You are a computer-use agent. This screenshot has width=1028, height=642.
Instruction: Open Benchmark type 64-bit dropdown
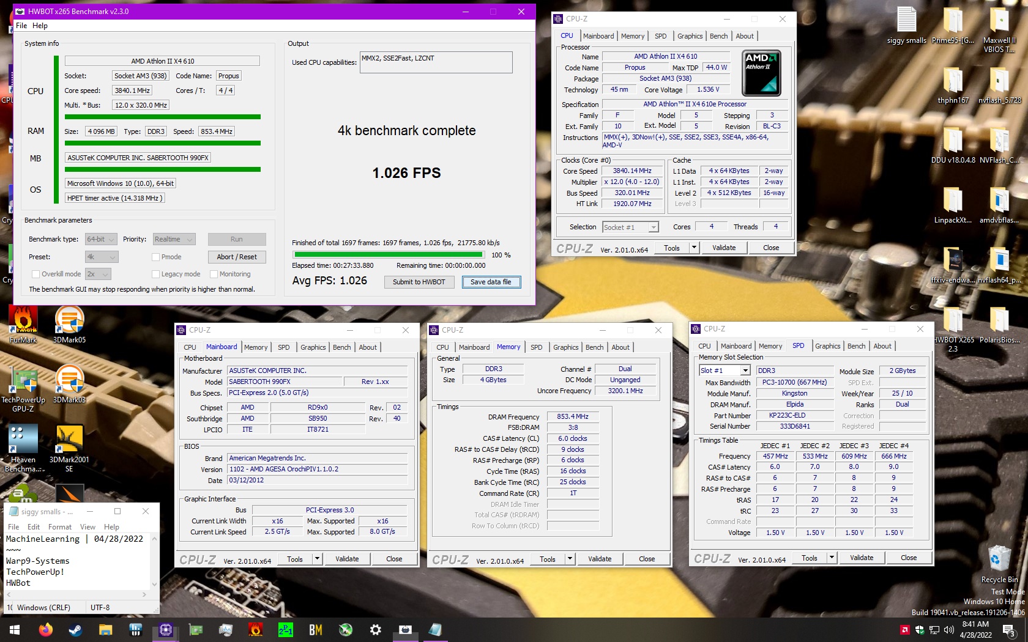click(101, 239)
